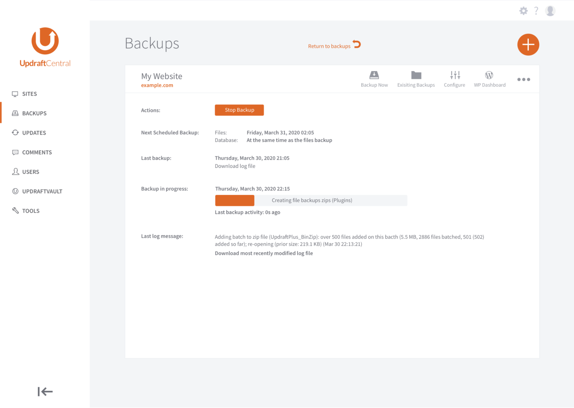Open the Backups section icon
The width and height of the screenshot is (574, 408).
coord(15,113)
